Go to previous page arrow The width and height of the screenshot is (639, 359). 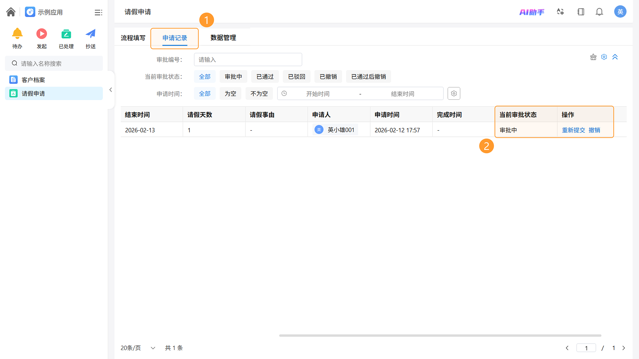[x=567, y=348]
